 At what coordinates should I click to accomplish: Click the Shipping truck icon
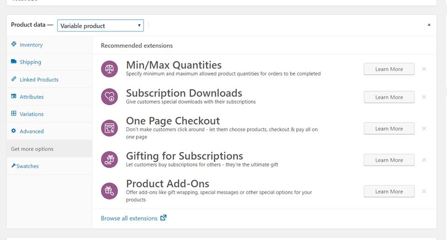14,62
